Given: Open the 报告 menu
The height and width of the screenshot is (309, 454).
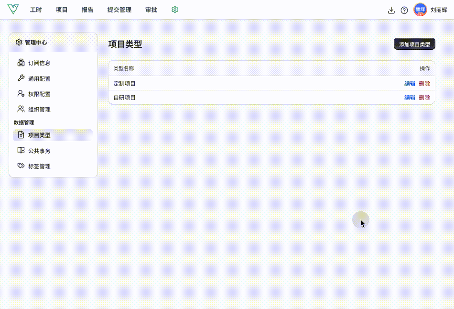Looking at the screenshot, I should tap(87, 10).
